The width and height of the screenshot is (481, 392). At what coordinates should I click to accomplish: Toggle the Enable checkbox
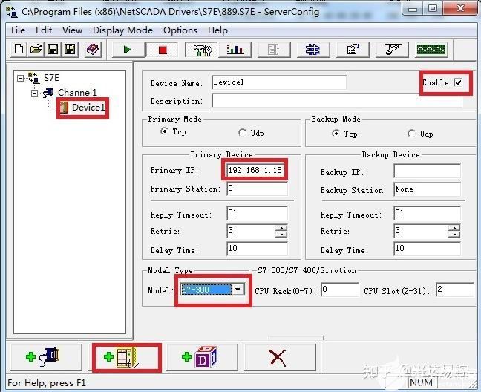[x=458, y=82]
